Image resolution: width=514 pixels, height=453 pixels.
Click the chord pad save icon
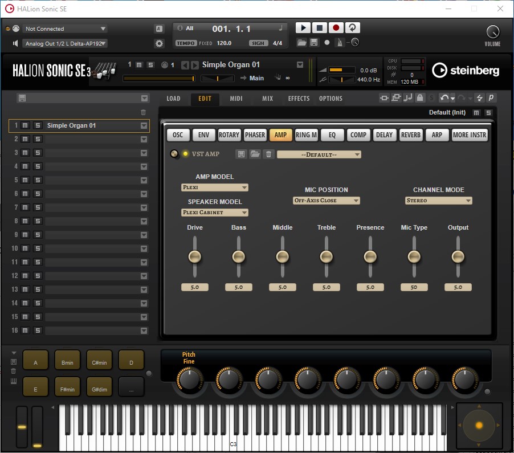pos(14,362)
